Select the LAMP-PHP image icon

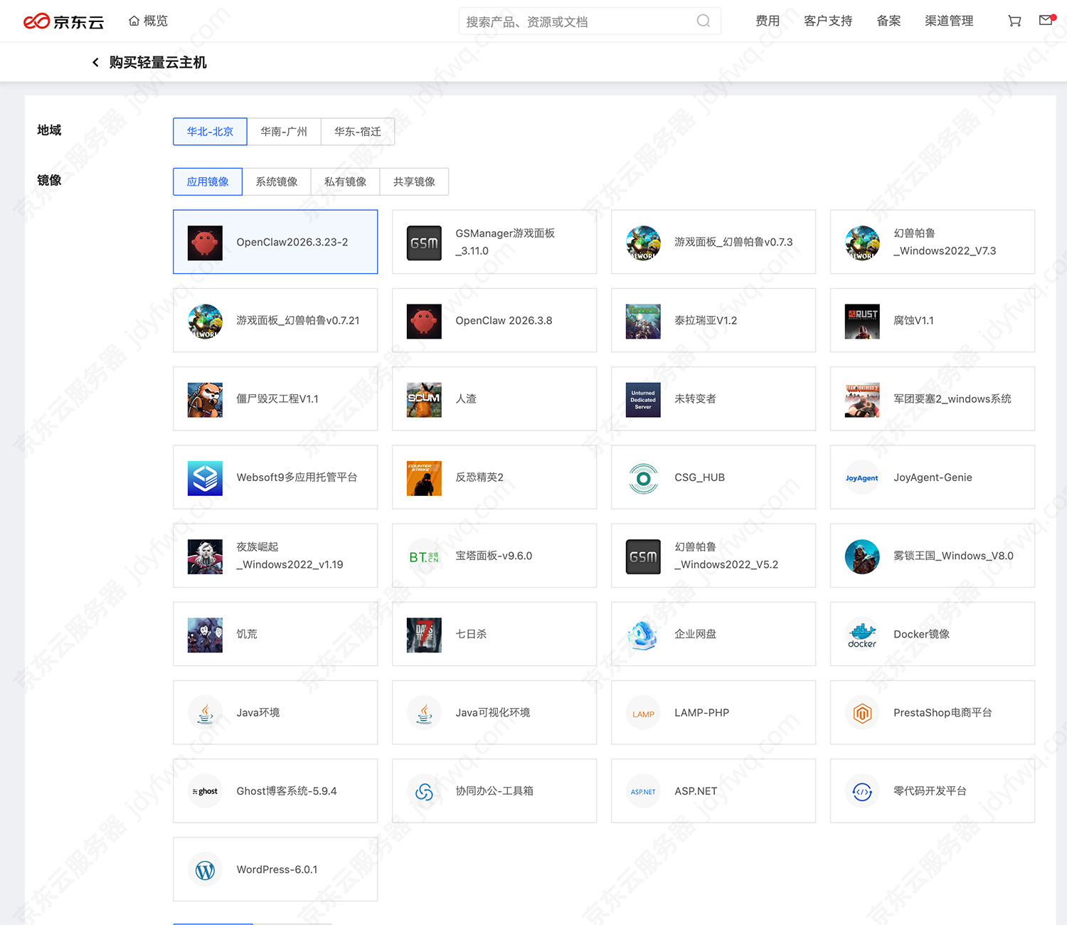click(x=643, y=713)
